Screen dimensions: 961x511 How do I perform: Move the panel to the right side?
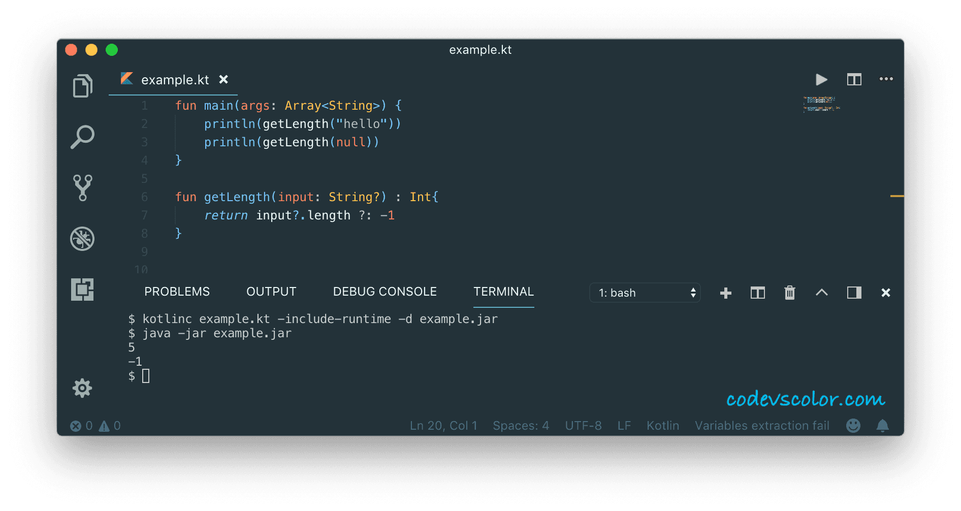854,293
